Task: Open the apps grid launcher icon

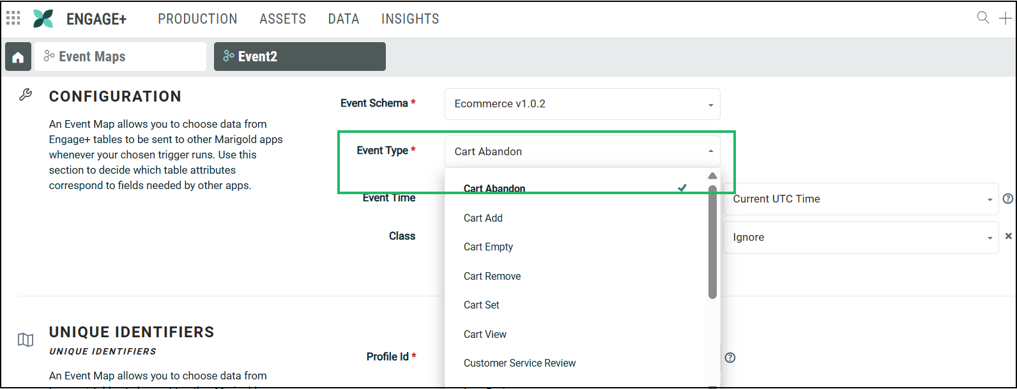Action: (x=13, y=19)
